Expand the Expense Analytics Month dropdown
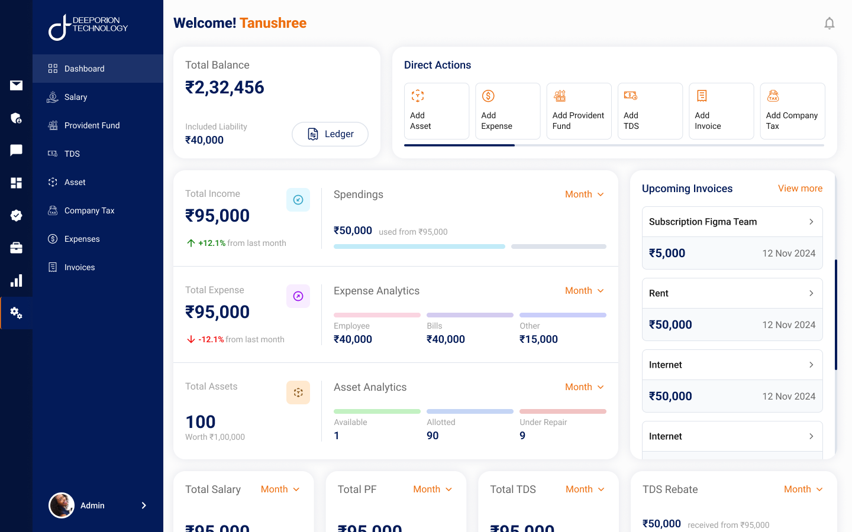This screenshot has height=532, width=852. tap(585, 291)
